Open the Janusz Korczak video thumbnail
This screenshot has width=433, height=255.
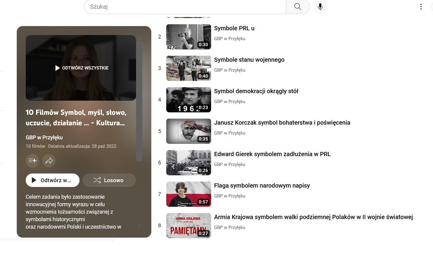pos(189,131)
